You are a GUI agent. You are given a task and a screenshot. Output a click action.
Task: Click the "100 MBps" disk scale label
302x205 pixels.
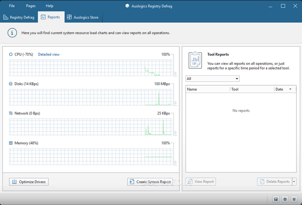[162, 84]
